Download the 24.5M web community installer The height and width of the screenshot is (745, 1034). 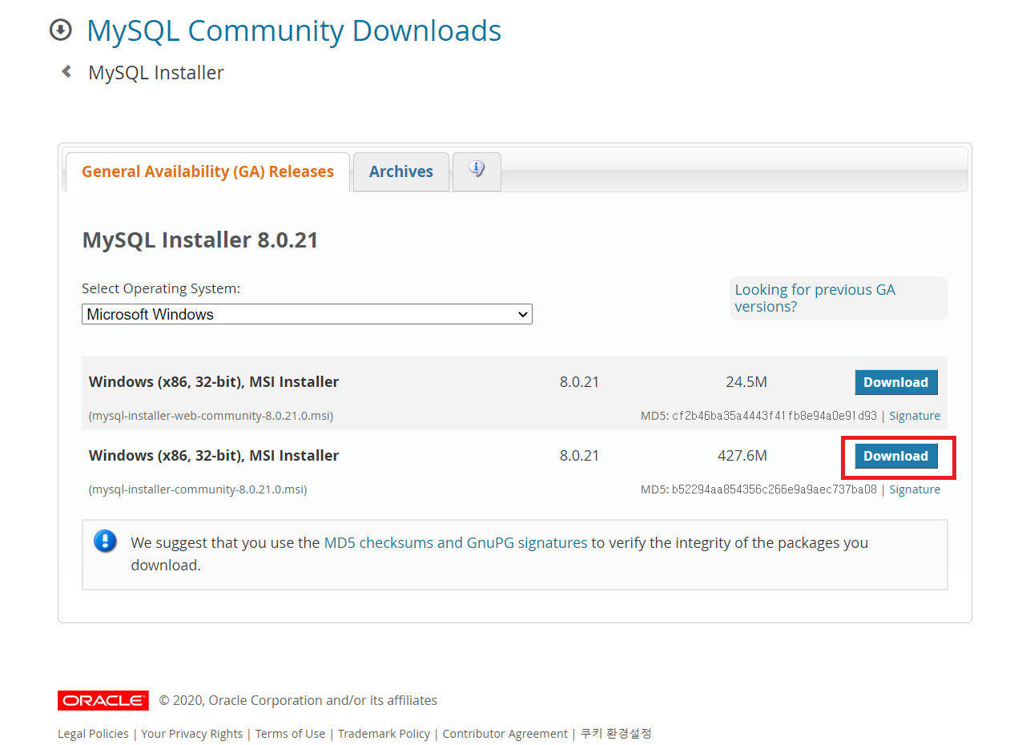(895, 382)
